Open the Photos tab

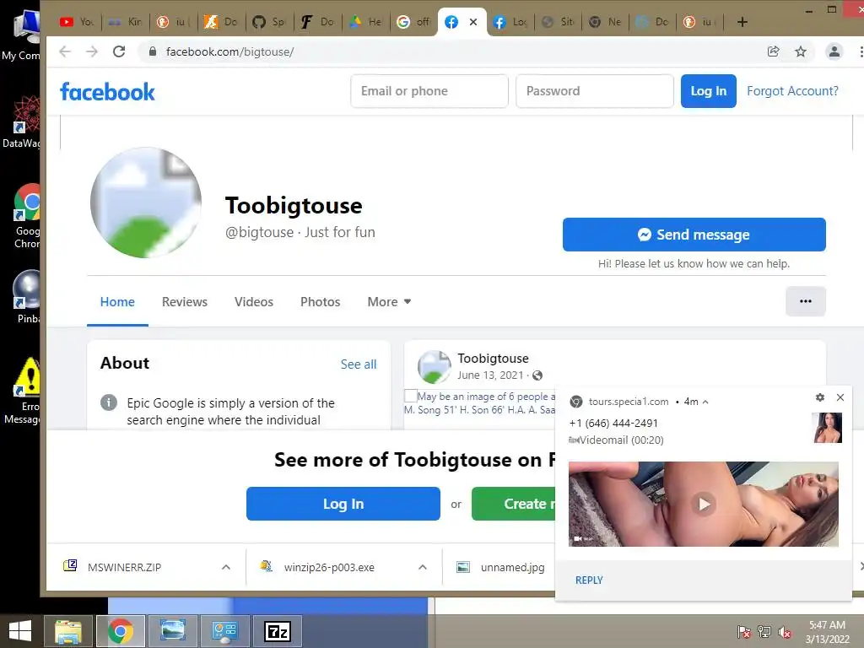[320, 302]
